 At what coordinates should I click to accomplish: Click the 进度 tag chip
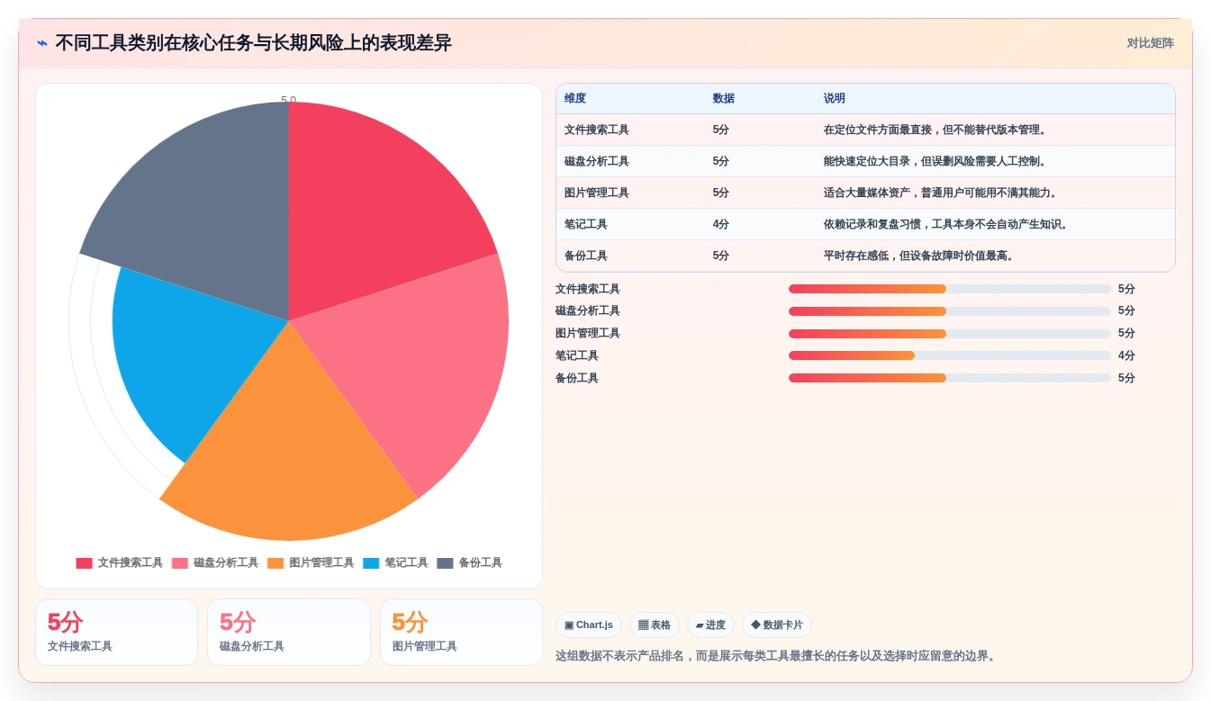click(710, 625)
